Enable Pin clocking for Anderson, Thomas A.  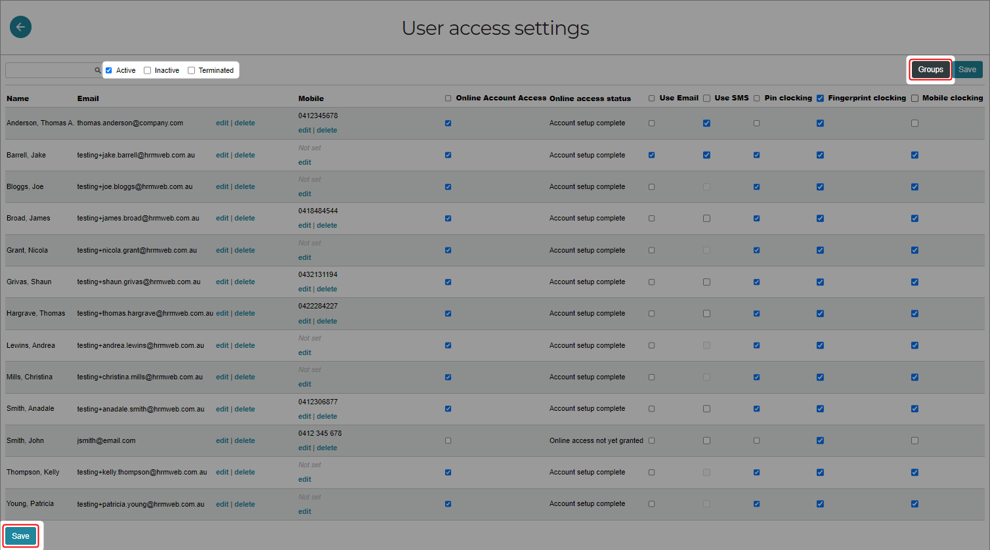pos(756,123)
